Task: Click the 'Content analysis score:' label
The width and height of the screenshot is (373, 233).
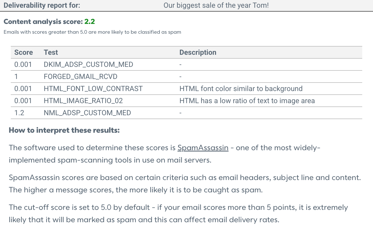Action: 43,22
